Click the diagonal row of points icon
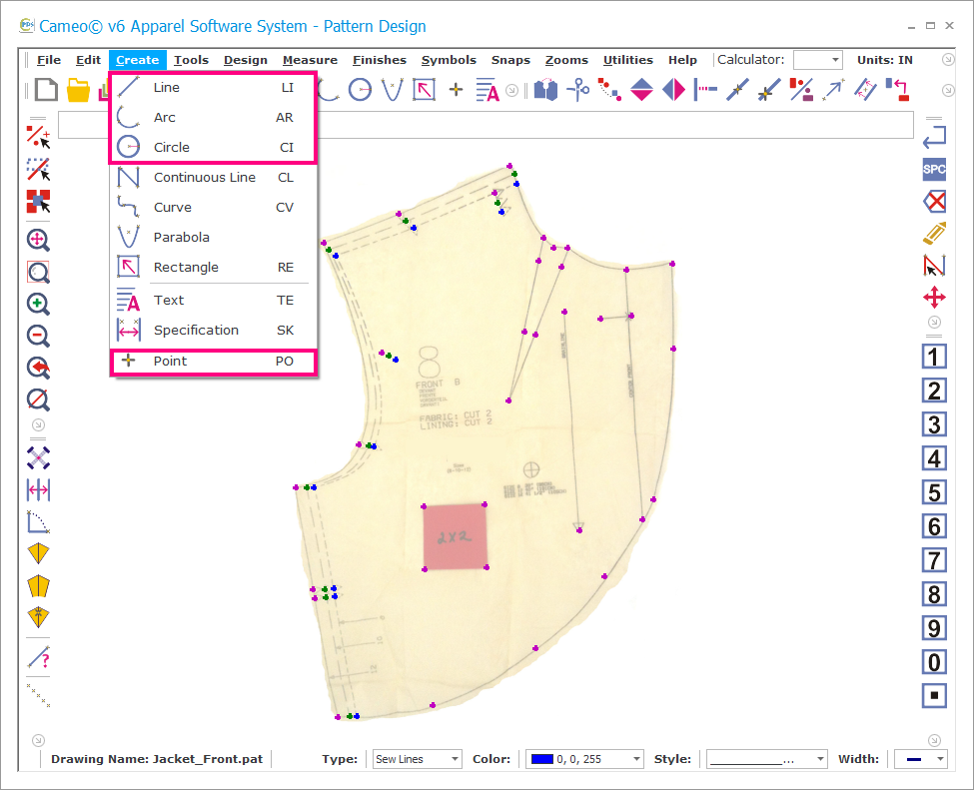 click(x=39, y=695)
